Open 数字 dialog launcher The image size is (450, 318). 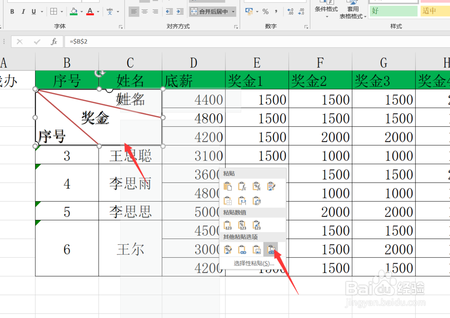[306, 27]
